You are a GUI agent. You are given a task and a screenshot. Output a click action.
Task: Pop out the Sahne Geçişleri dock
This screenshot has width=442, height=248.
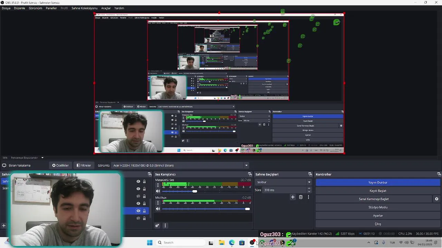click(x=310, y=174)
